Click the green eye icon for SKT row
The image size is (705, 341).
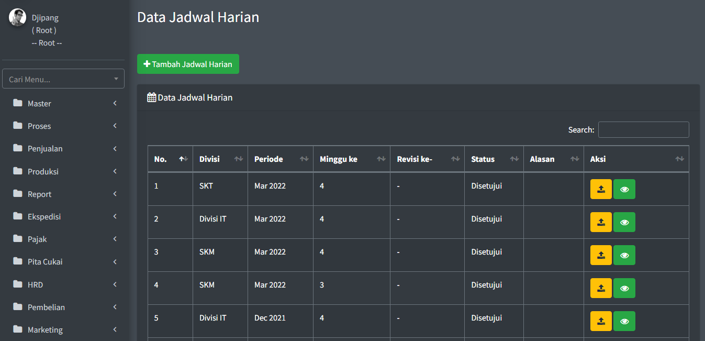pos(624,189)
